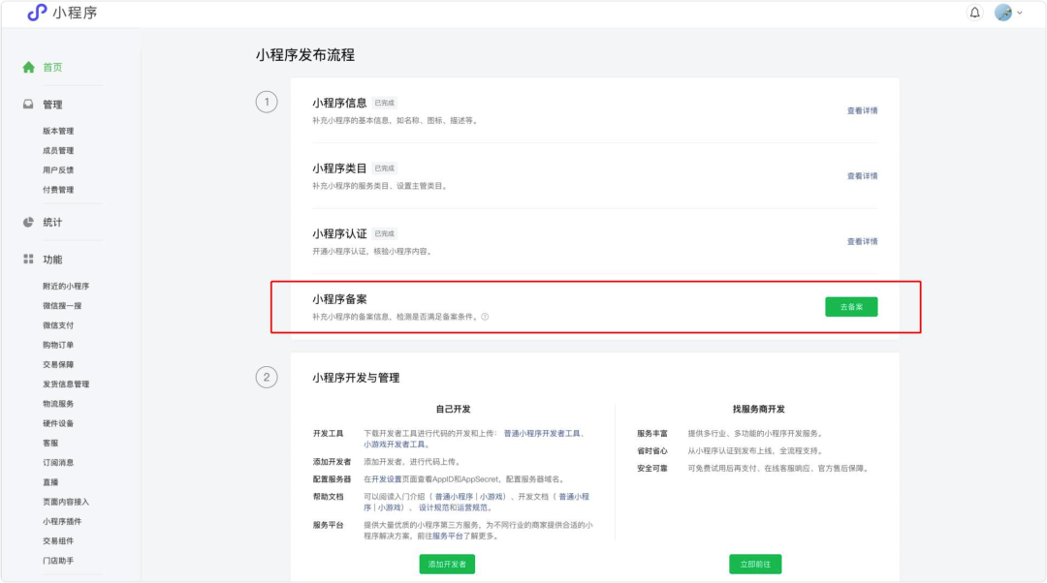The width and height of the screenshot is (1047, 583).
Task: Select 版本管理 in the sidebar
Action: [x=58, y=131]
